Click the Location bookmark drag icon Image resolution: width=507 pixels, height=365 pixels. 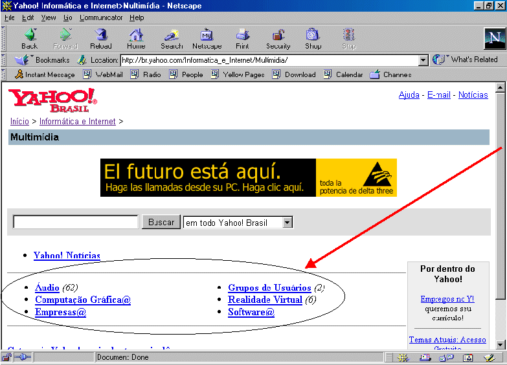[82, 60]
